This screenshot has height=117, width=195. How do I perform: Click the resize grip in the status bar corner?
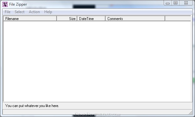coord(190,112)
